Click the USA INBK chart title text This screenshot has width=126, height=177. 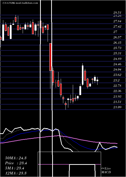[20, 3]
